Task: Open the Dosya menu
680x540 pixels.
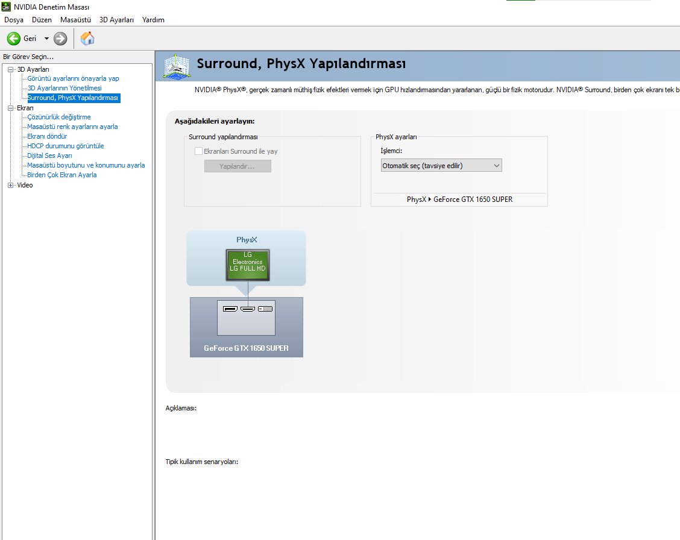Action: click(14, 20)
